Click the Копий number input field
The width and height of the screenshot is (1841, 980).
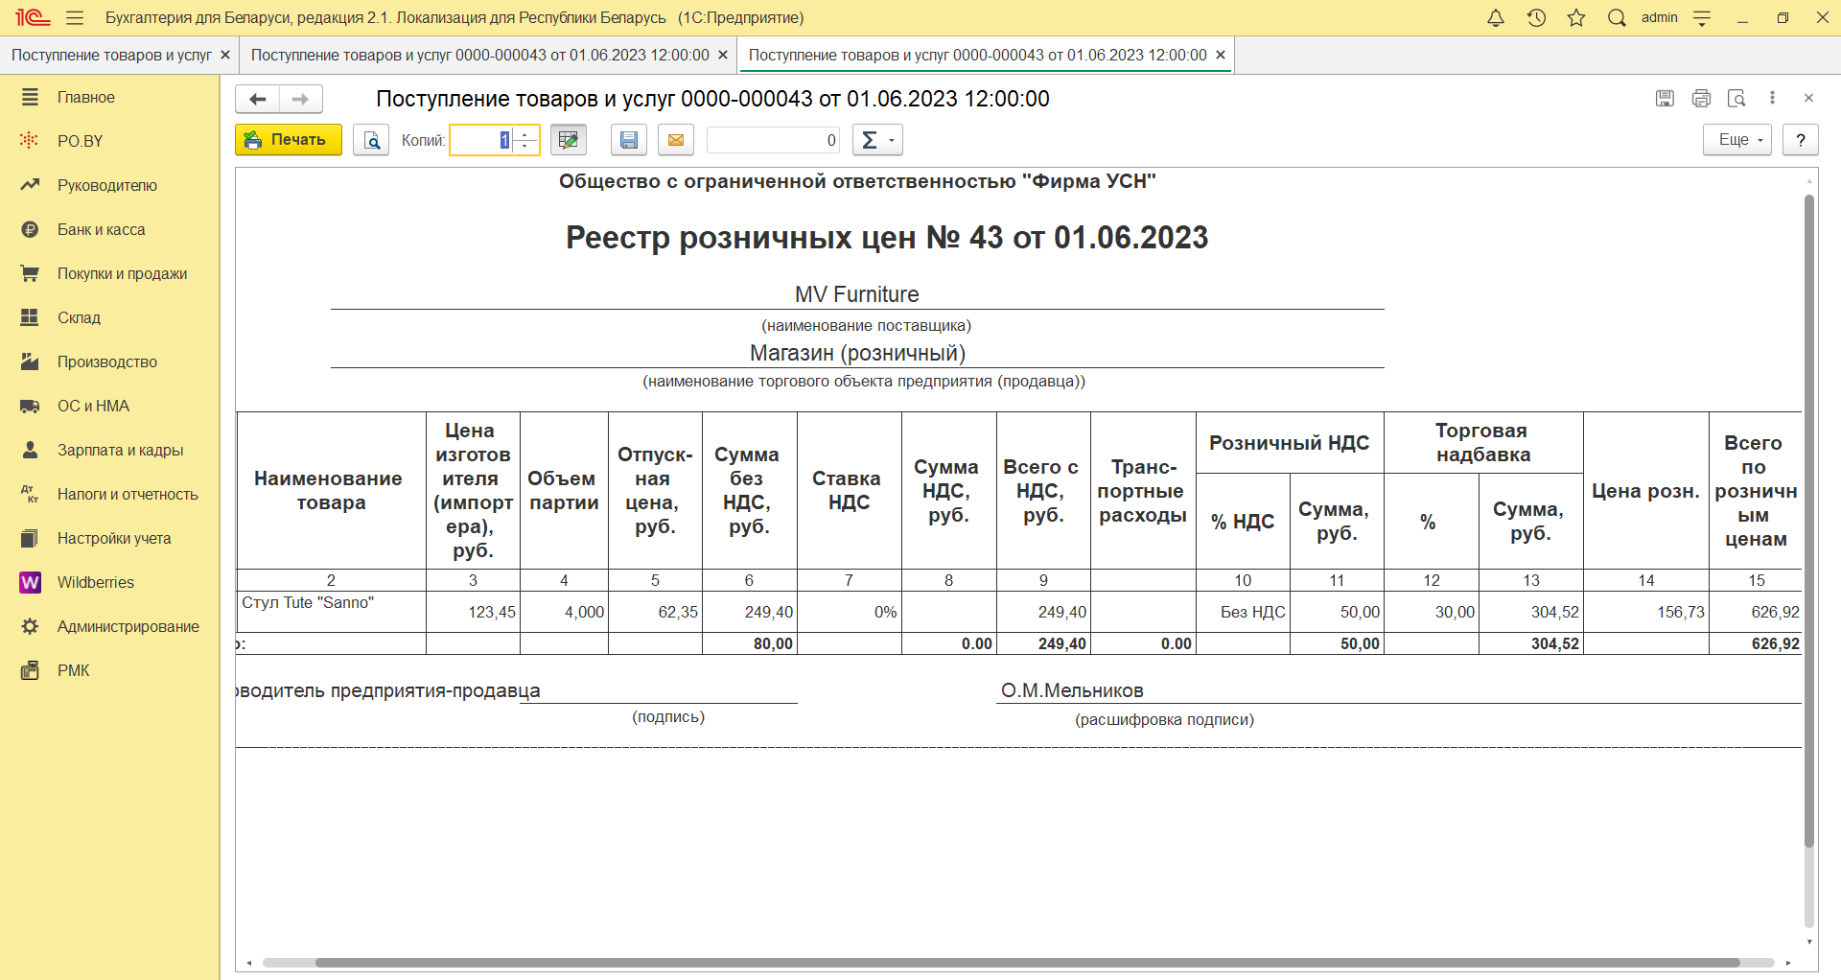[x=481, y=140]
